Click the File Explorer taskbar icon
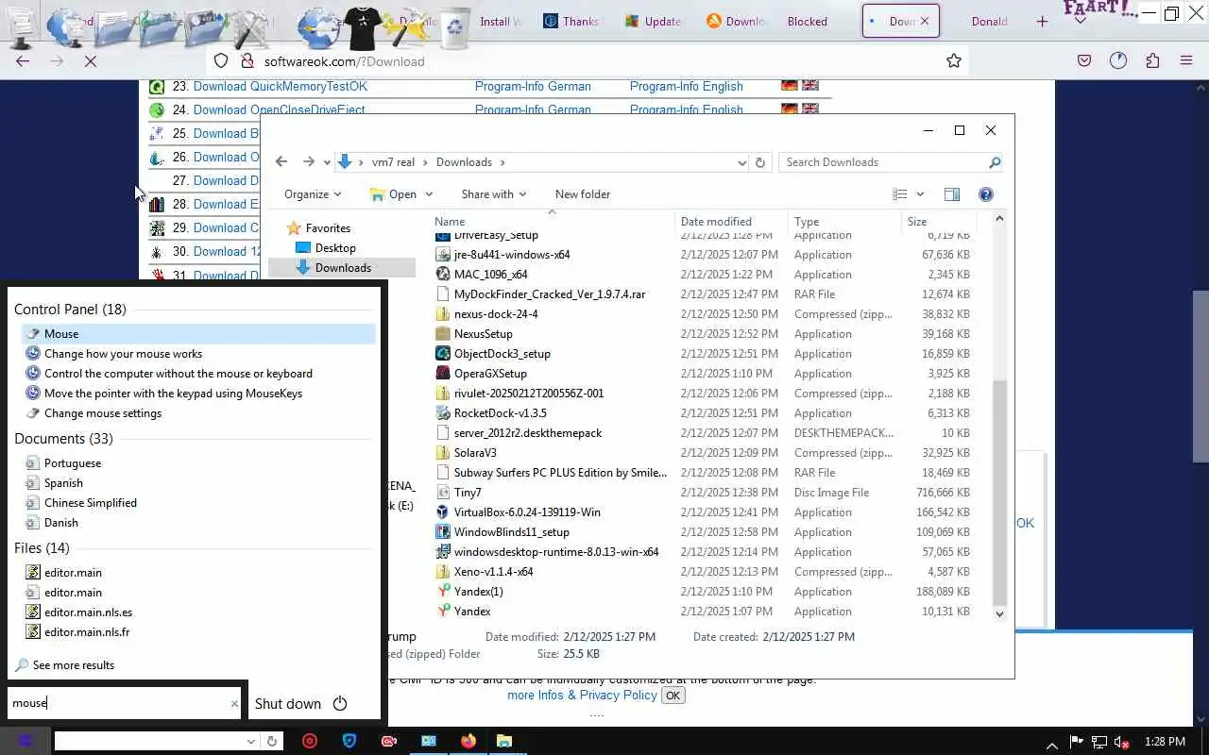The height and width of the screenshot is (755, 1209). (504, 741)
